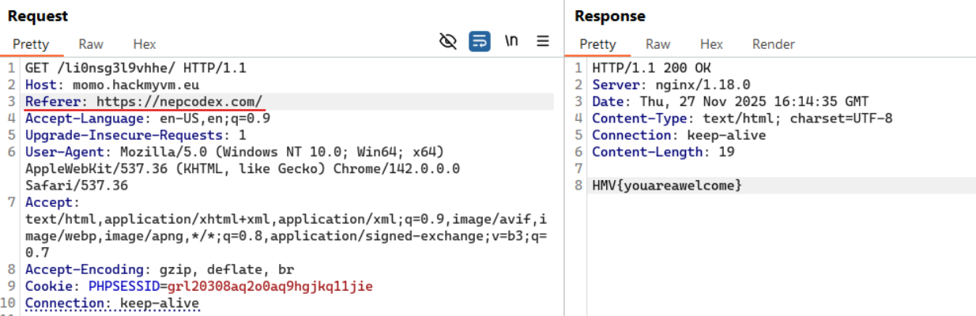This screenshot has width=976, height=316.
Task: Click the Connection: keep-alive line in request
Action: click(x=112, y=303)
